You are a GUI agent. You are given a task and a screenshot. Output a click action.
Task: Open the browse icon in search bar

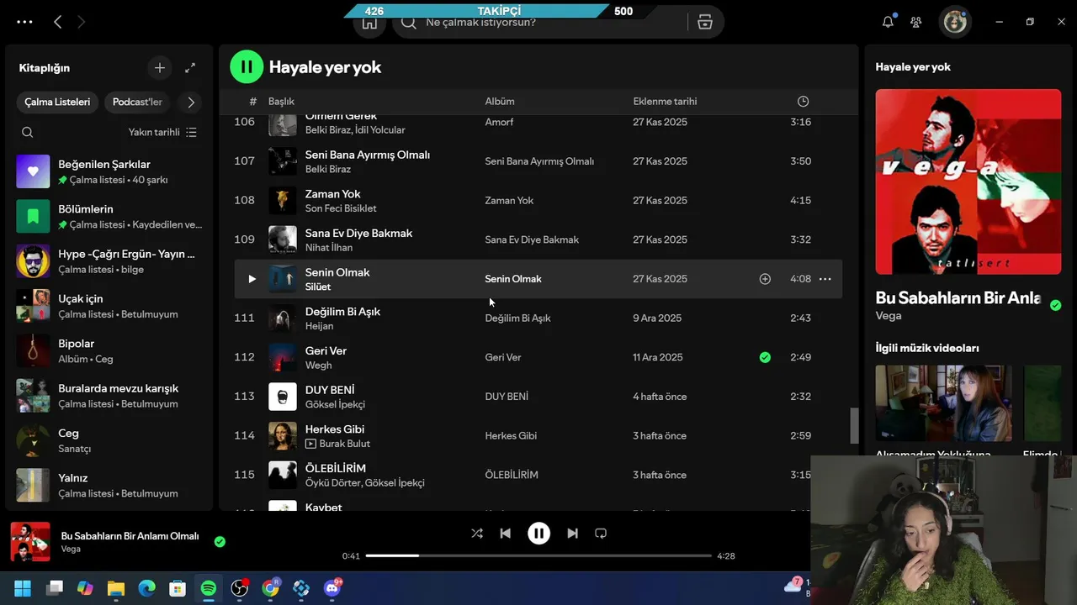705,22
